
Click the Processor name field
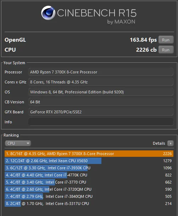(x=101, y=72)
